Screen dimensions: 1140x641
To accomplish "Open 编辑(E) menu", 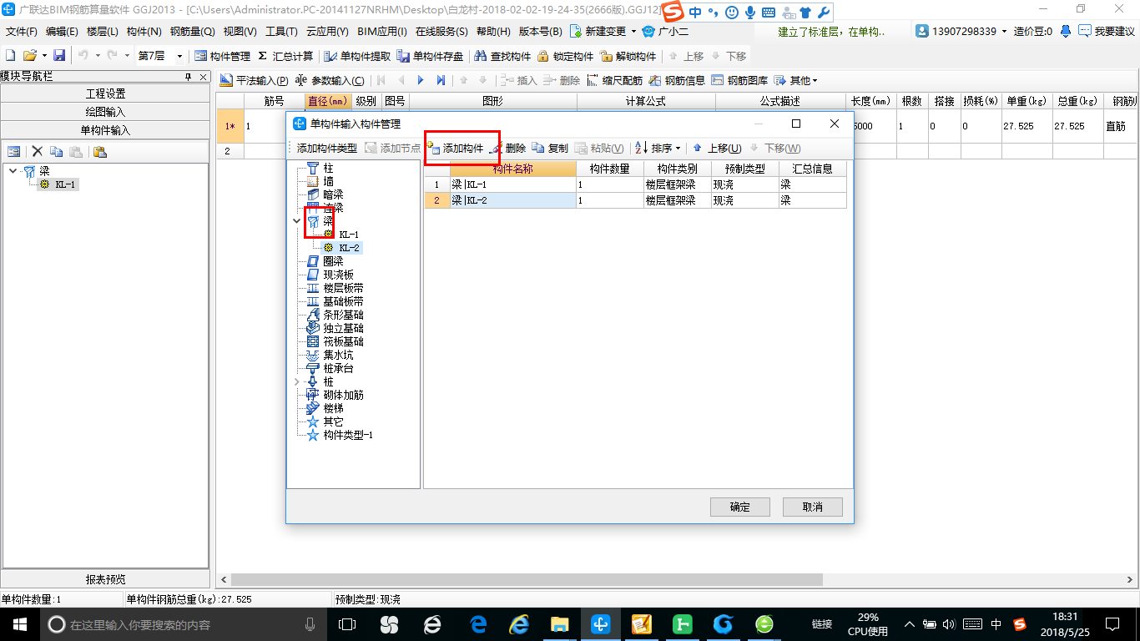I will (x=62, y=31).
